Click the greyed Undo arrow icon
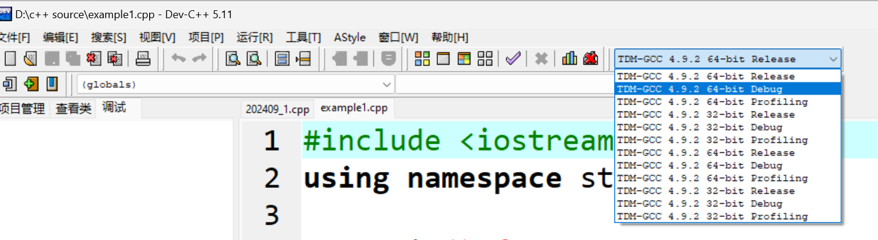This screenshot has width=878, height=240. click(x=178, y=59)
